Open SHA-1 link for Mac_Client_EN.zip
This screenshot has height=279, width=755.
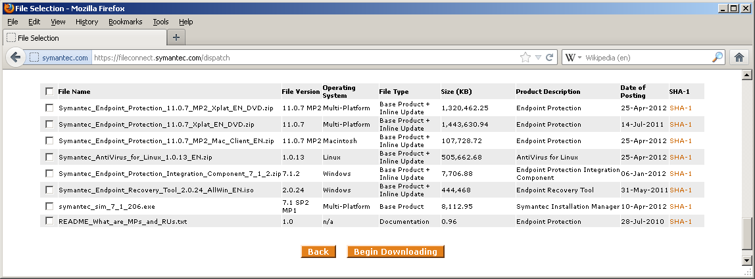pyautogui.click(x=681, y=141)
